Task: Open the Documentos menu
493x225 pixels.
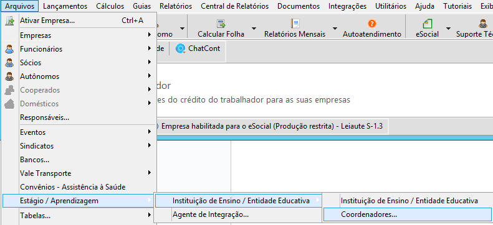Action: click(x=299, y=6)
